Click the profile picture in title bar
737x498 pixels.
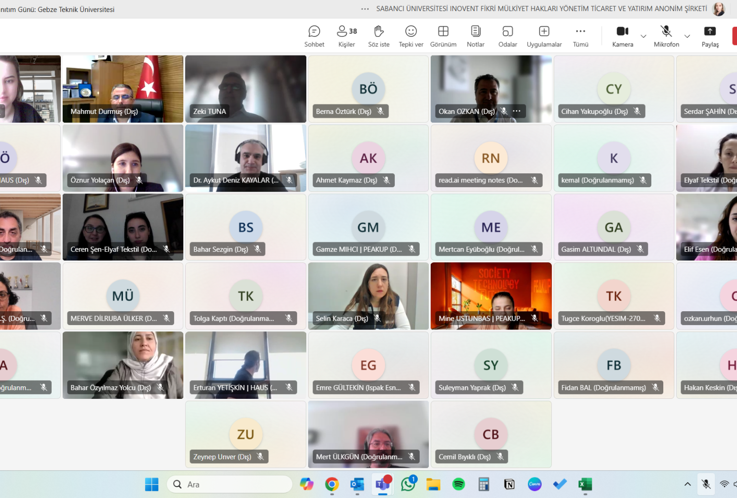pyautogui.click(x=719, y=9)
